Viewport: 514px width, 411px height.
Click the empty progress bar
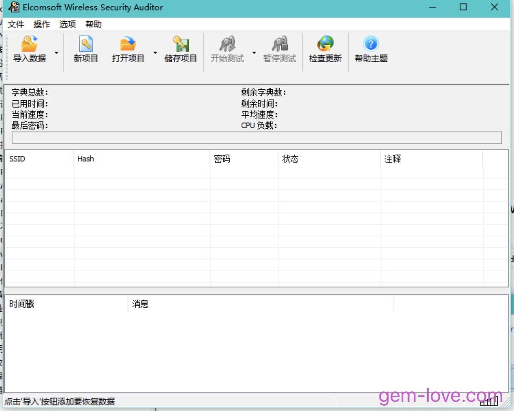pyautogui.click(x=257, y=138)
